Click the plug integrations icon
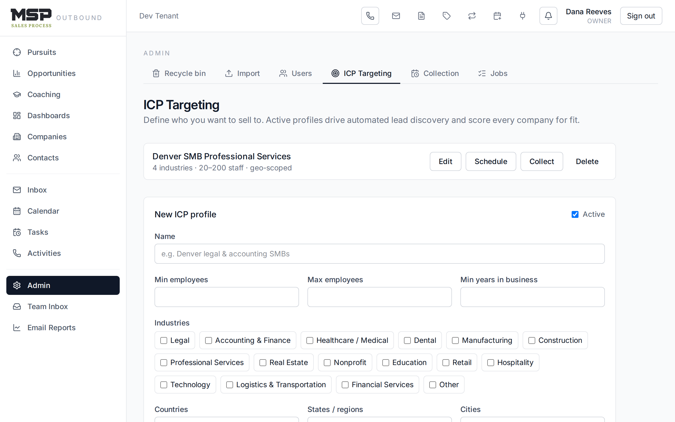Viewport: 675px width, 422px height. tap(523, 16)
